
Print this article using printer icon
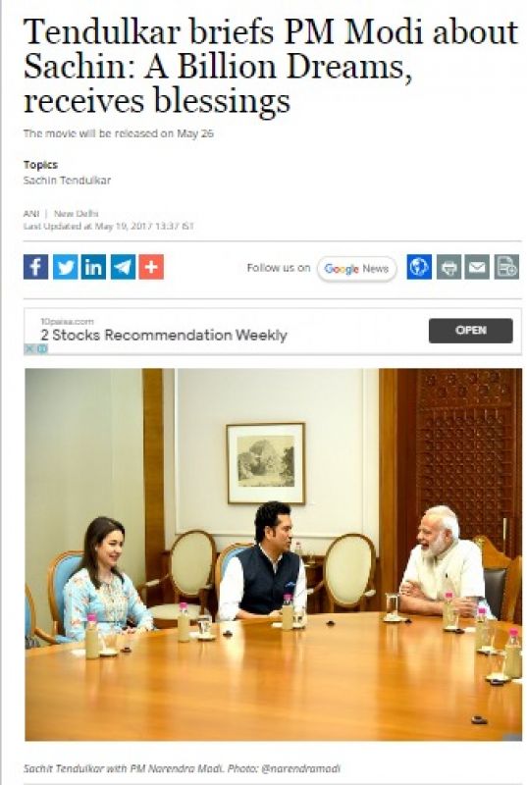(x=448, y=267)
